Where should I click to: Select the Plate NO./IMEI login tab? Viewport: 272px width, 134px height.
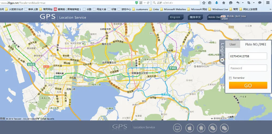click(x=255, y=44)
